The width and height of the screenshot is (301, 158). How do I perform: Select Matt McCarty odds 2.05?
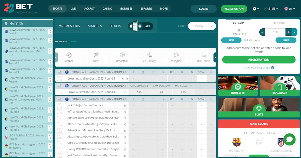(x=183, y=92)
